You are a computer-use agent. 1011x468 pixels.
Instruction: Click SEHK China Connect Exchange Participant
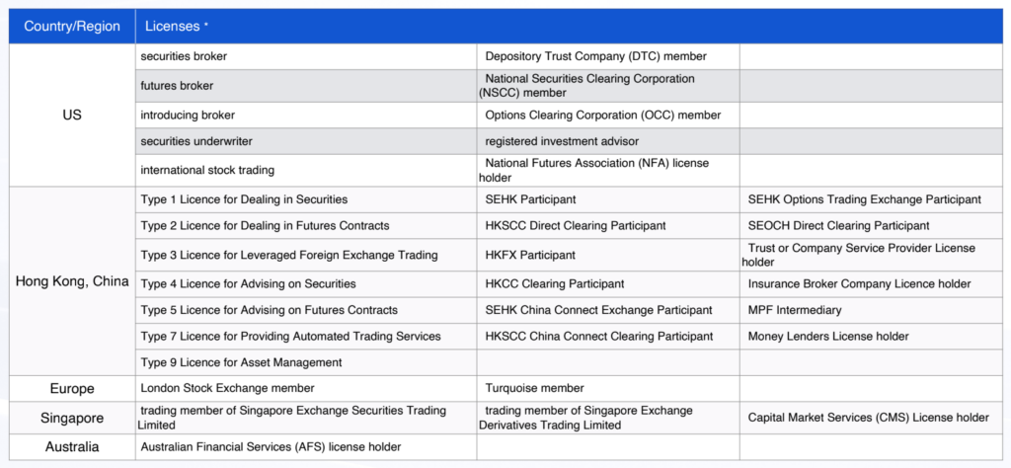click(608, 310)
